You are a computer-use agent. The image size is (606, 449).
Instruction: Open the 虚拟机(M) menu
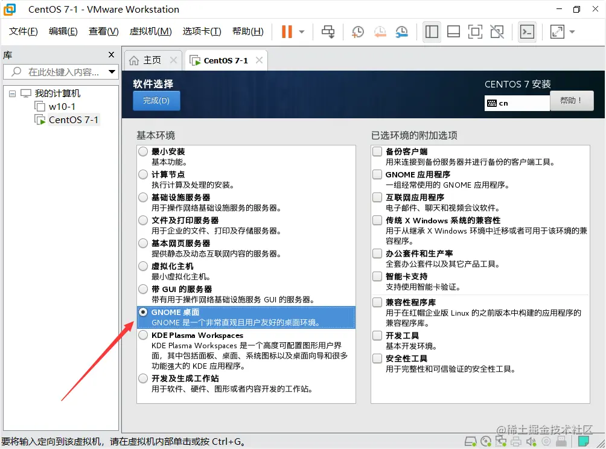(x=150, y=31)
